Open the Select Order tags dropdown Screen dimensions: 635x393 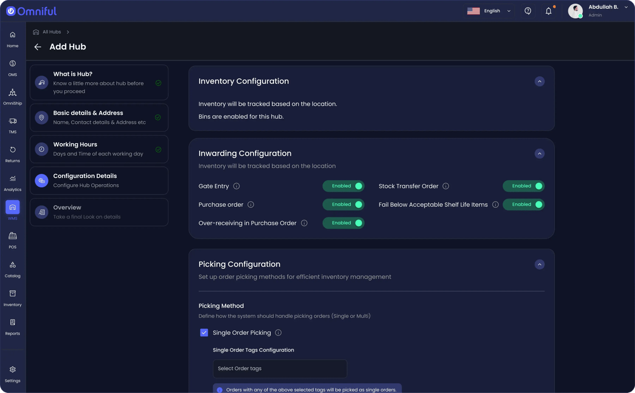tap(280, 368)
